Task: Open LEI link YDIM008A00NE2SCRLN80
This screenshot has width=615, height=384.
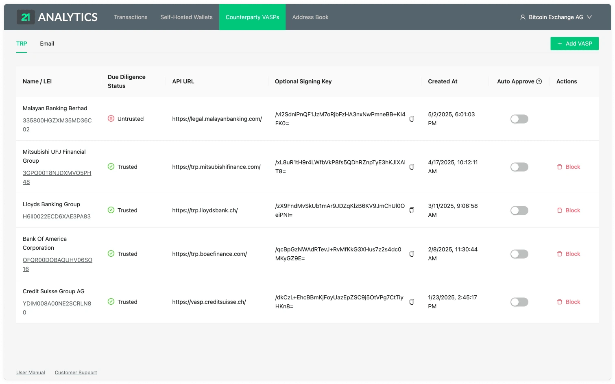Action: click(57, 308)
